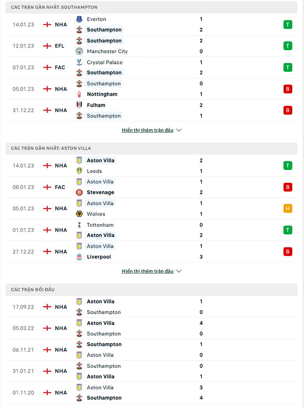Select the Southampton crest in the Everton match row
Screen dimensions: 304x408
click(79, 30)
